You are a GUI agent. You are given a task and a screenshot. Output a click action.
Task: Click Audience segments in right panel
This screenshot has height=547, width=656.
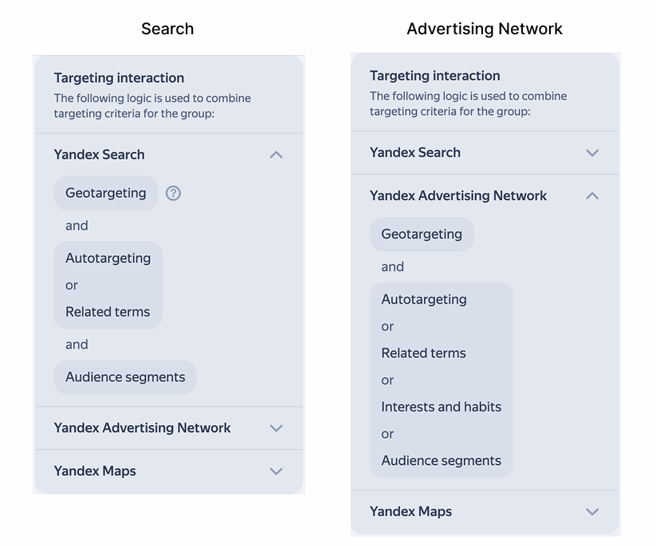coord(441,461)
